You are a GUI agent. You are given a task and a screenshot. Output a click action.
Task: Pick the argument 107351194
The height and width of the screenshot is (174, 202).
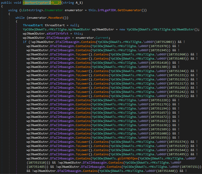159,108
